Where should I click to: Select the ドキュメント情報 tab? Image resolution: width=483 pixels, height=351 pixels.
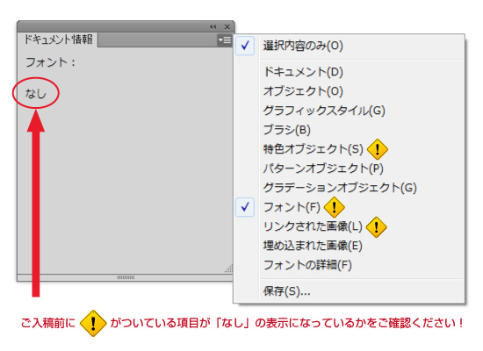(x=58, y=39)
